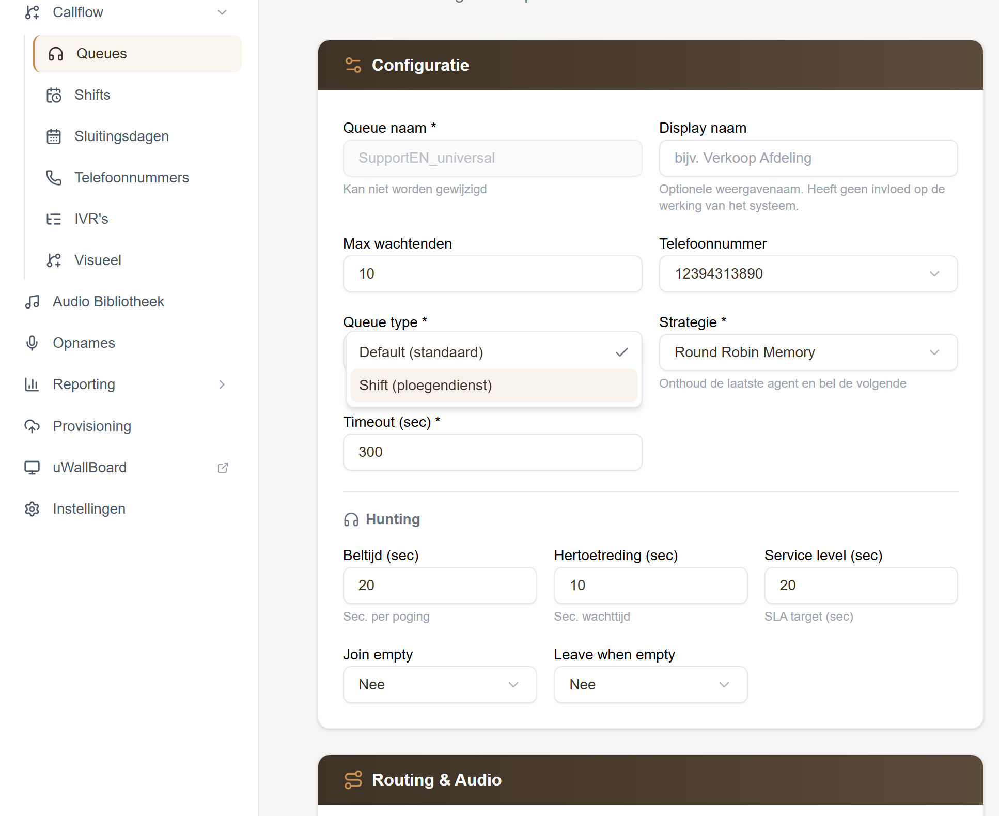Click 'Kan niet worden gewijzigd' hint text
The width and height of the screenshot is (999, 816).
click(x=415, y=189)
